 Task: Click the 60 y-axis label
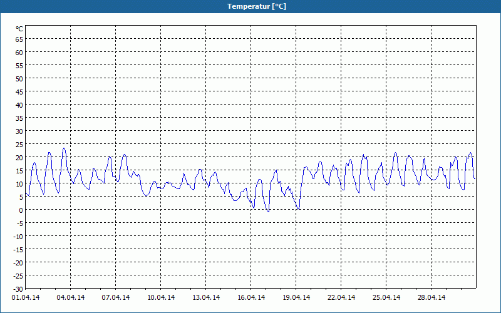(x=19, y=53)
